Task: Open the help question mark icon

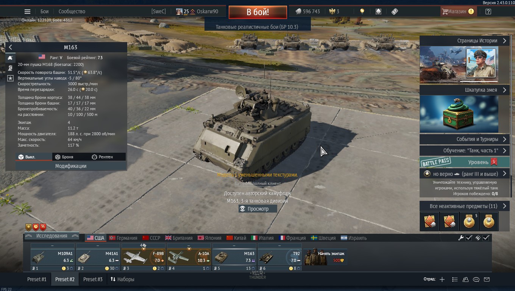Action: click(x=488, y=11)
